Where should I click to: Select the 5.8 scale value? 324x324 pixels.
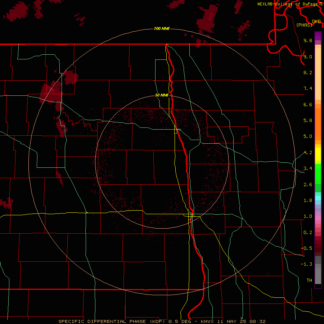308,121
